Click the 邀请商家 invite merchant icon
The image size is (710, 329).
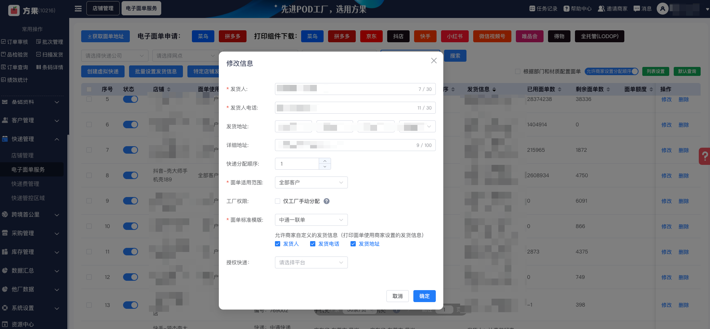click(x=601, y=9)
